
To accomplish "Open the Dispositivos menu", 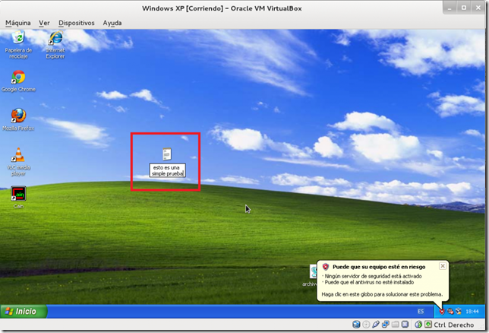I will 77,23.
